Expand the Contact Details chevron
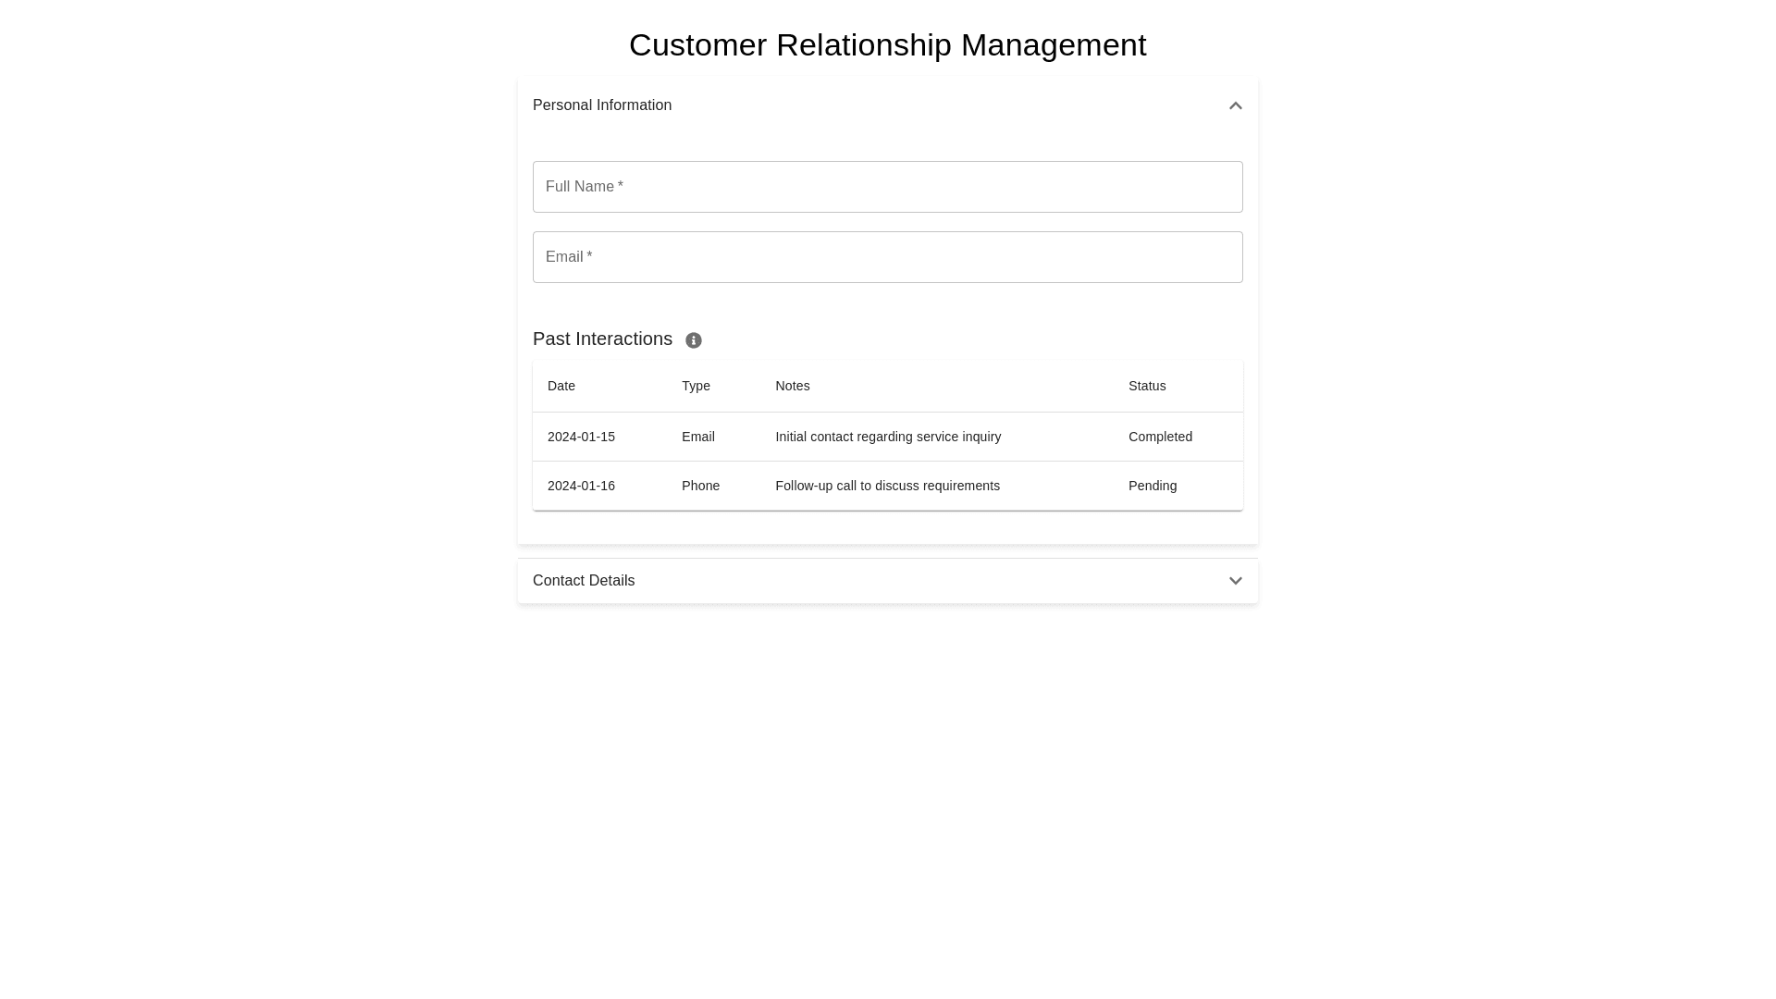 pos(1235,581)
